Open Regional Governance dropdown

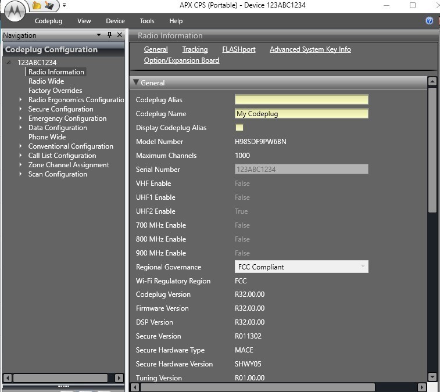302,267
